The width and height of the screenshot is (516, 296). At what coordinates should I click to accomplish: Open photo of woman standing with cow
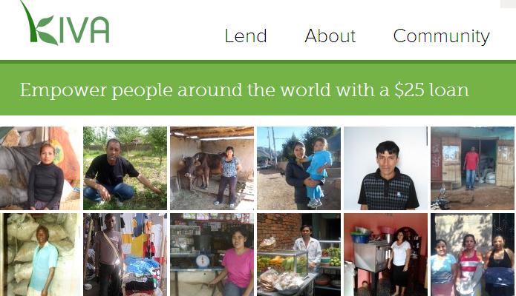[212, 168]
